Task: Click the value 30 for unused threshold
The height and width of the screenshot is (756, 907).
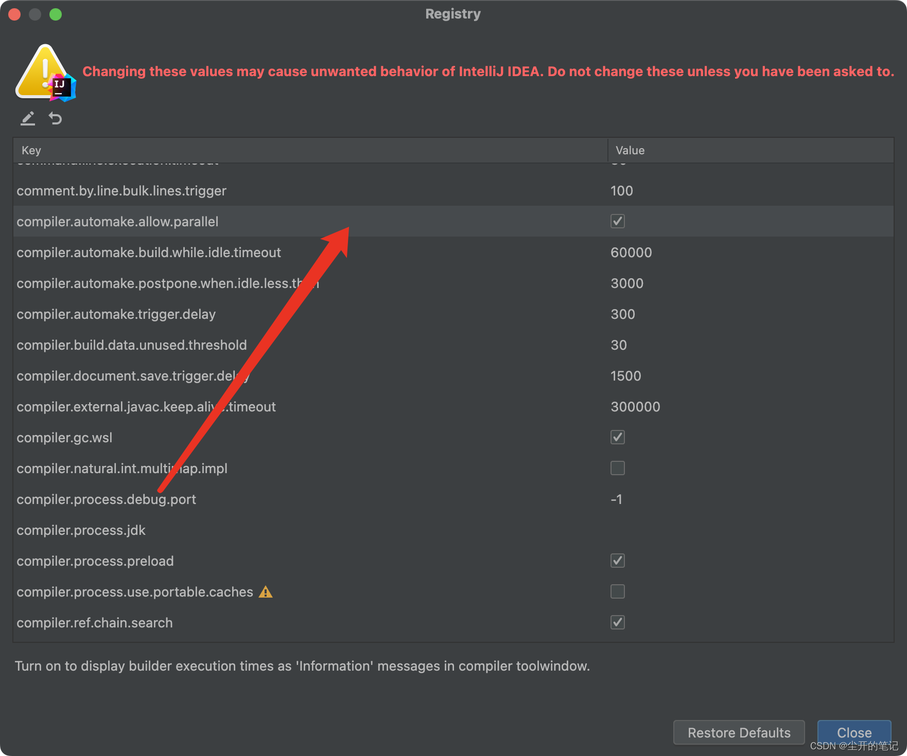Action: click(619, 345)
